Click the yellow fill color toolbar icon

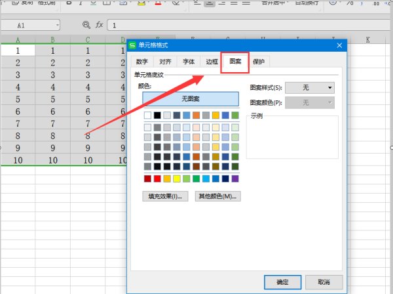tap(141, 3)
